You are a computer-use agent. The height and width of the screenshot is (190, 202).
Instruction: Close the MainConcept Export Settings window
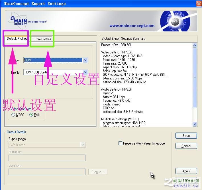point(199,3)
